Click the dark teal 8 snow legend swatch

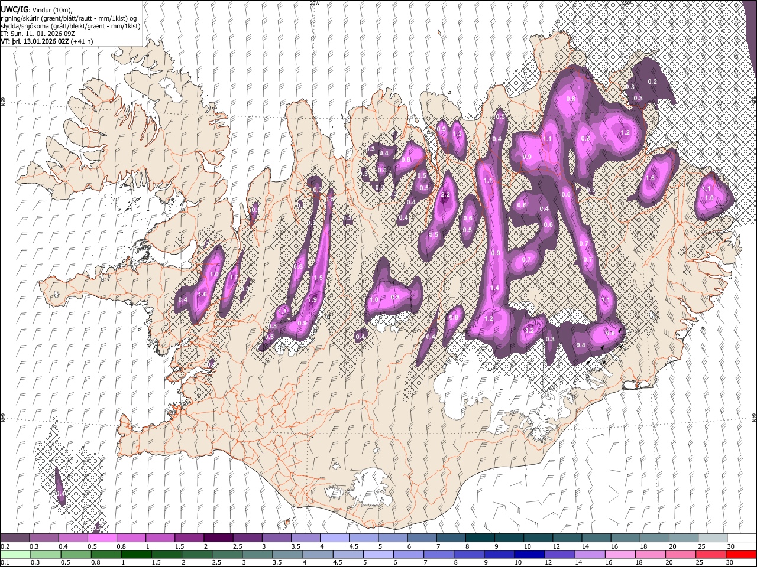tap(480, 537)
